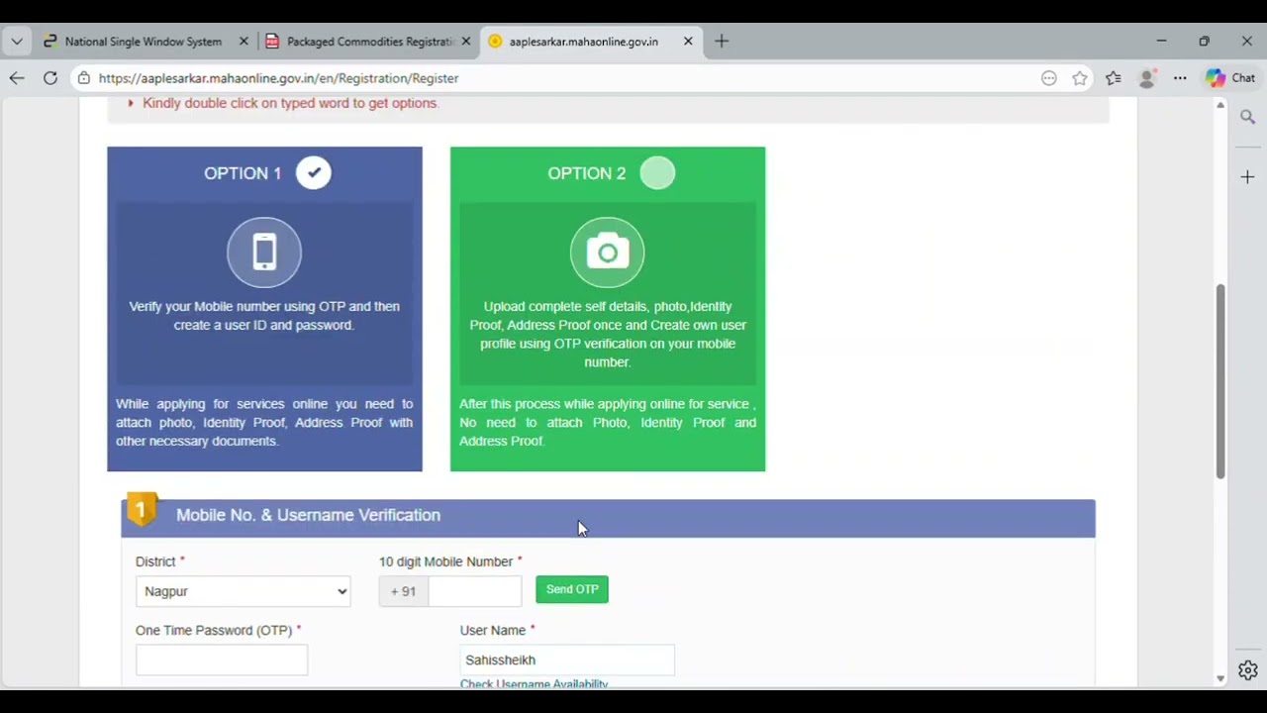The height and width of the screenshot is (713, 1267).
Task: Open a new browser tab
Action: [722, 42]
